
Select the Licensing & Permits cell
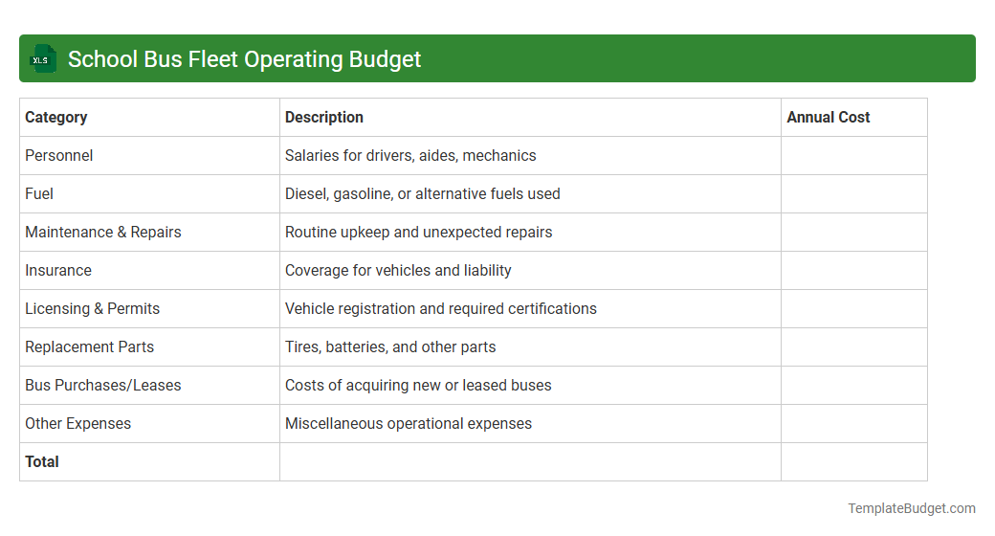pyautogui.click(x=150, y=308)
